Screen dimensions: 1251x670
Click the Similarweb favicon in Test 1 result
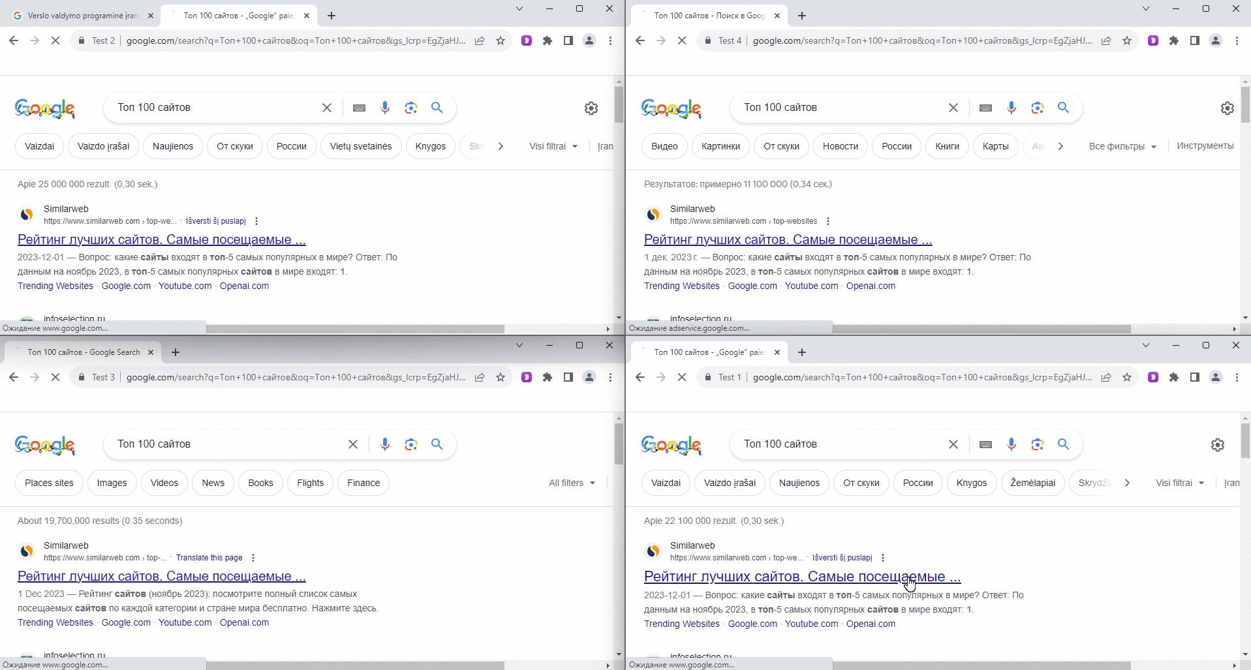(x=653, y=551)
